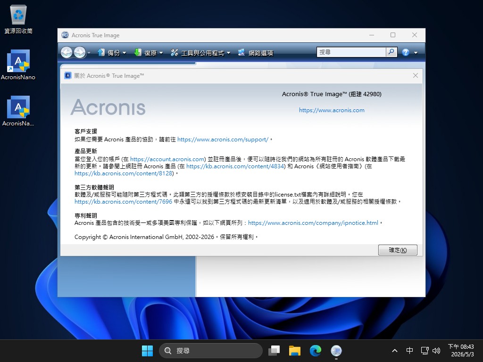The width and height of the screenshot is (483, 362).
Task: Click the Acronis True Image window title icon
Action: coord(65,35)
